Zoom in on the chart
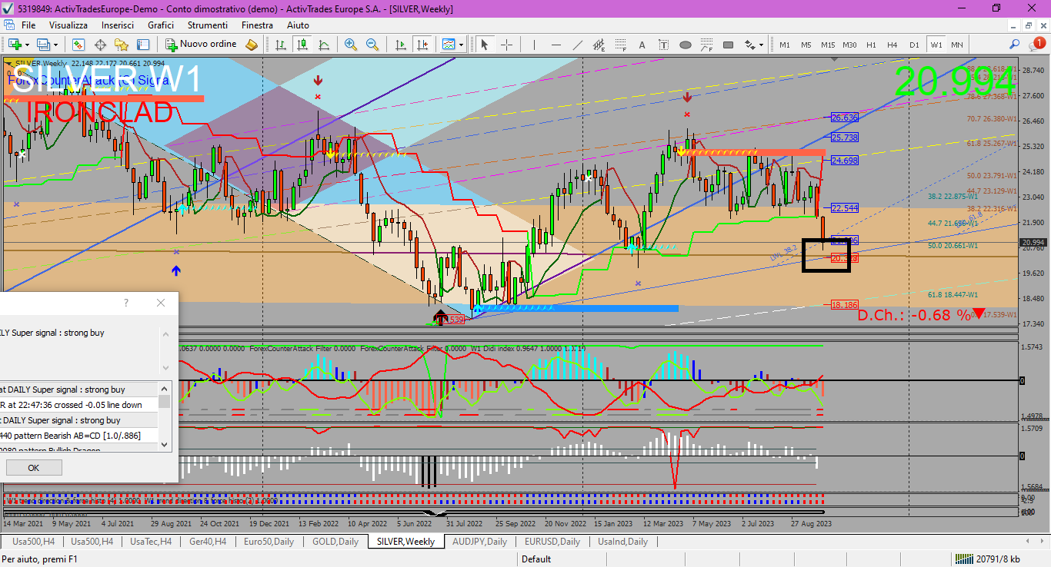This screenshot has height=567, width=1051. (x=351, y=45)
